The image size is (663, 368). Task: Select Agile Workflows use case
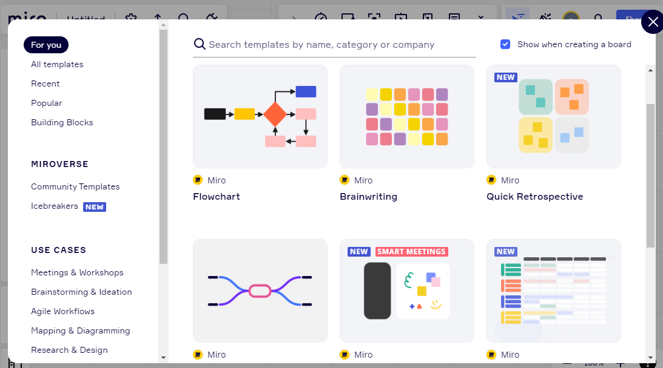(62, 312)
